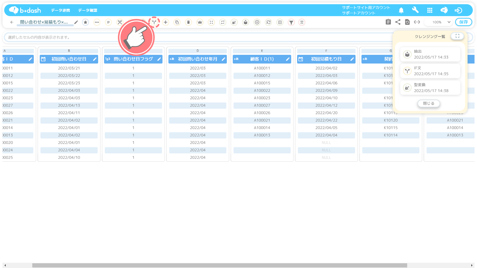Click the scrollbar right arrow
Screen dimensions: 477x268
[472, 265]
